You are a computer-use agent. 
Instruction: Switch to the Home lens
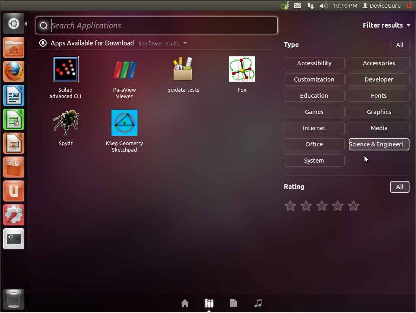point(185,303)
